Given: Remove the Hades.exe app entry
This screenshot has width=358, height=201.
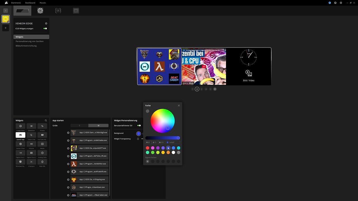Looking at the screenshot, I should pyautogui.click(x=68, y=140).
